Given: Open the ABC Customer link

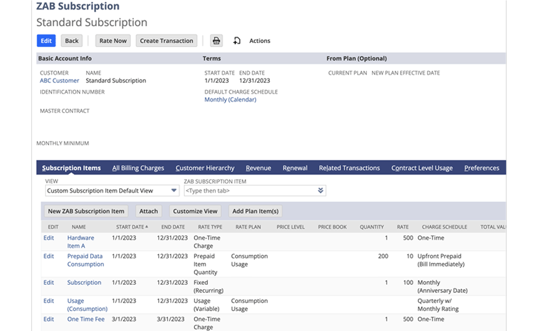Looking at the screenshot, I should (59, 81).
